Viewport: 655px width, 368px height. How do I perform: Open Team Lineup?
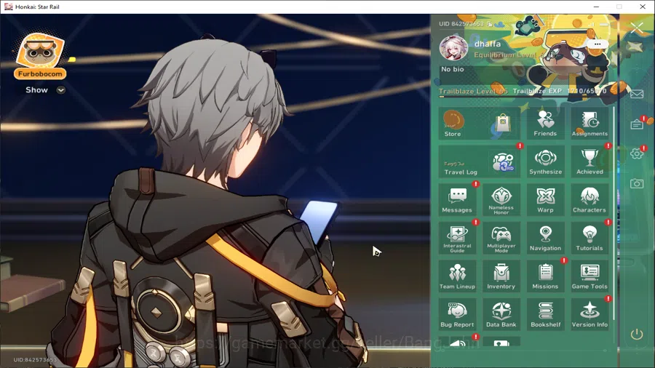tap(457, 276)
